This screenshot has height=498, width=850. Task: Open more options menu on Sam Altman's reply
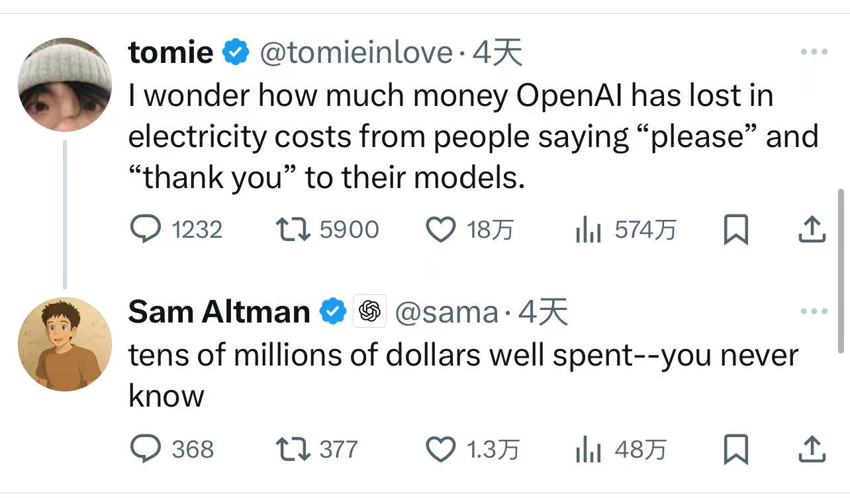(813, 311)
